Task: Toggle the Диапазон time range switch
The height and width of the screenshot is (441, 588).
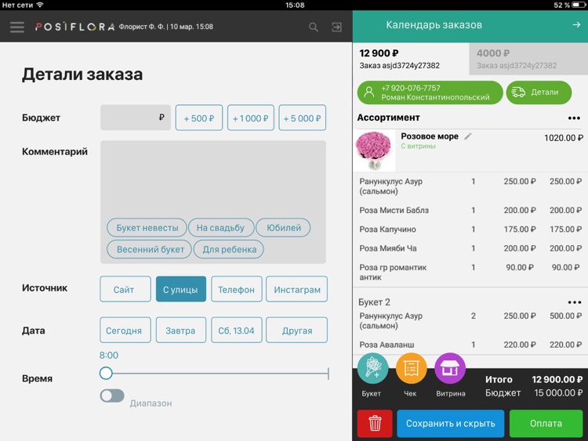Action: click(x=112, y=396)
